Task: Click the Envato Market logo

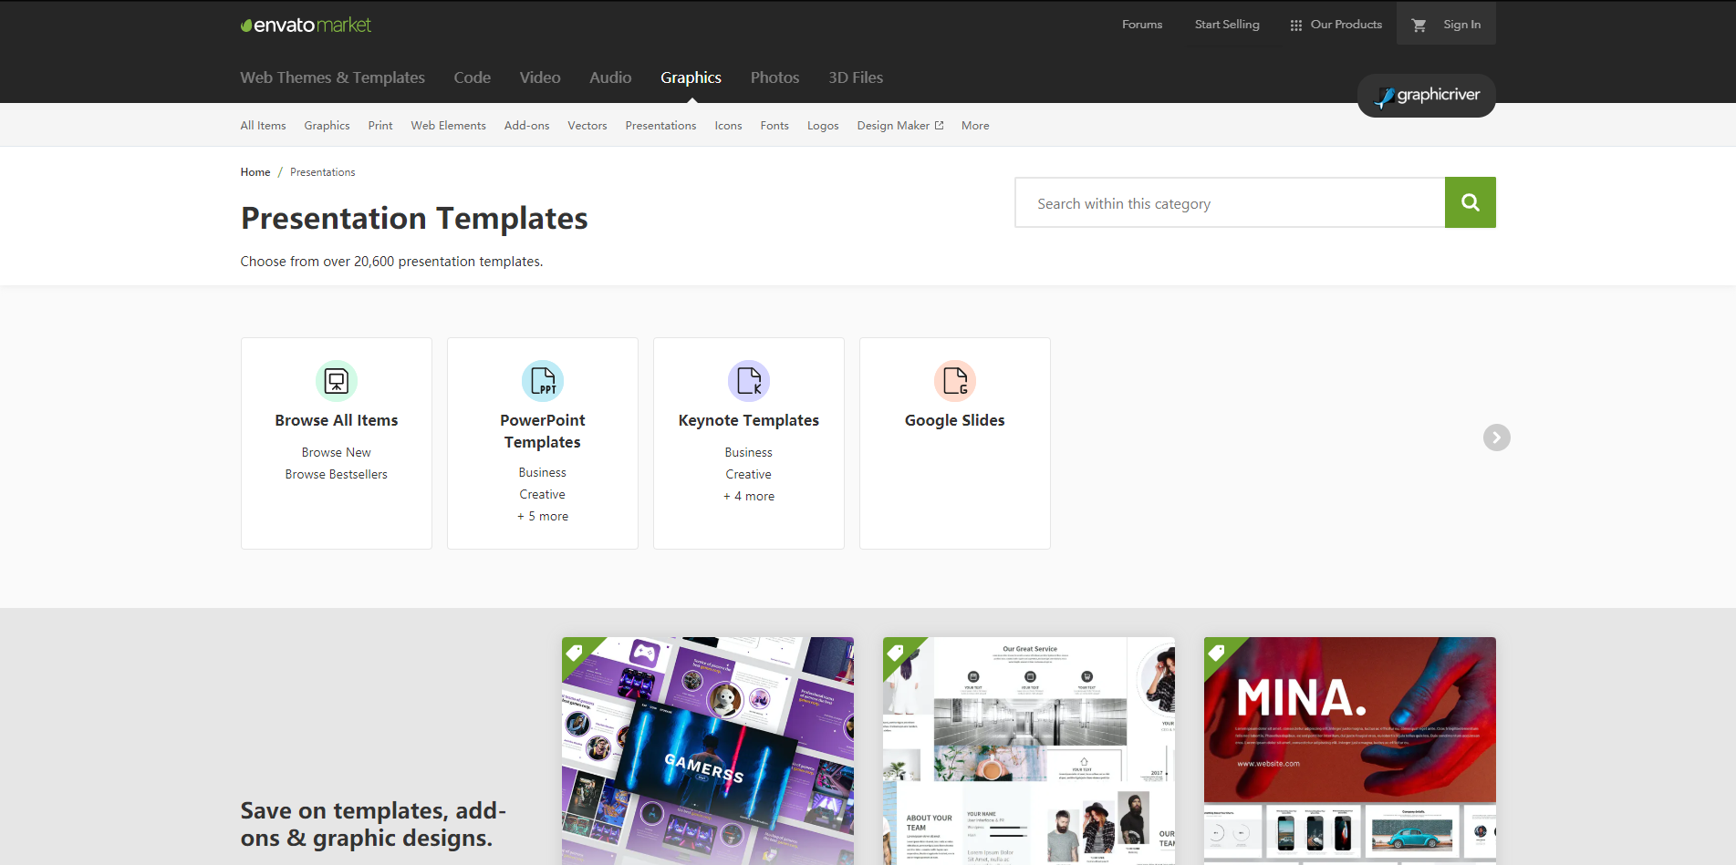Action: pos(306,25)
